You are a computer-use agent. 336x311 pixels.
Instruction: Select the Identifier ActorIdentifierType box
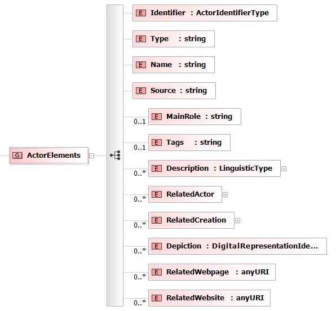tap(205, 13)
